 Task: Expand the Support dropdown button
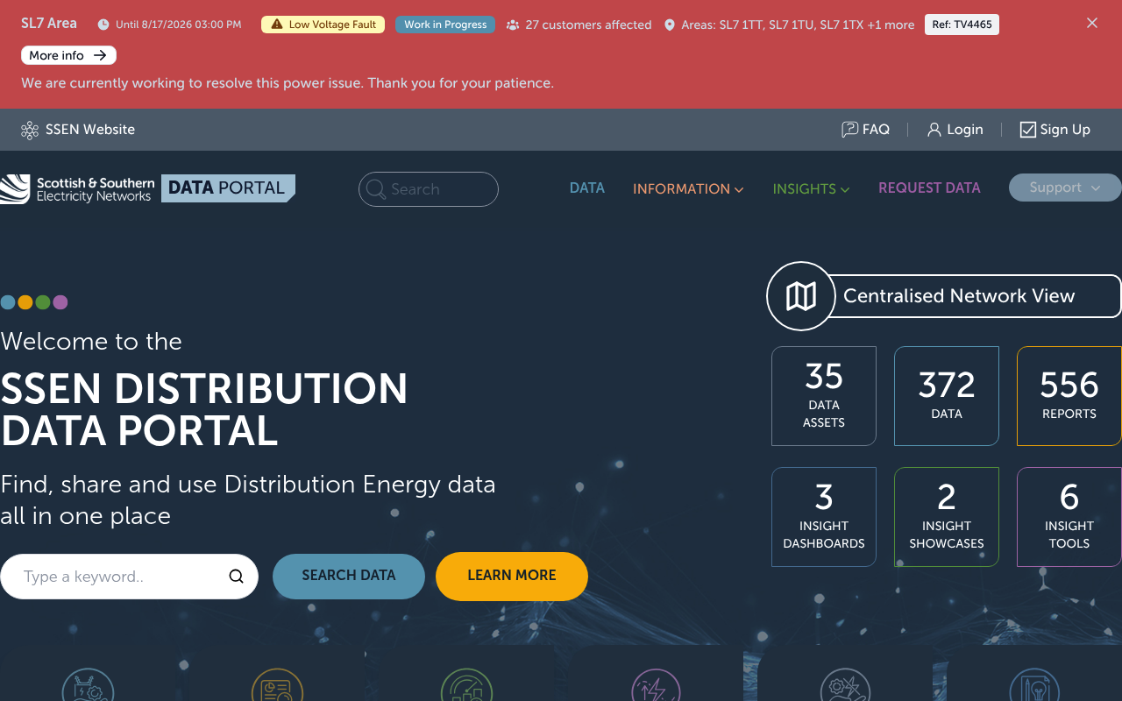click(x=1065, y=188)
